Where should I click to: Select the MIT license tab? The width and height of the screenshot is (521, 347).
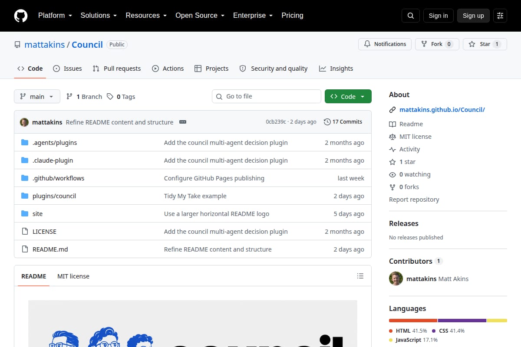[x=73, y=276]
